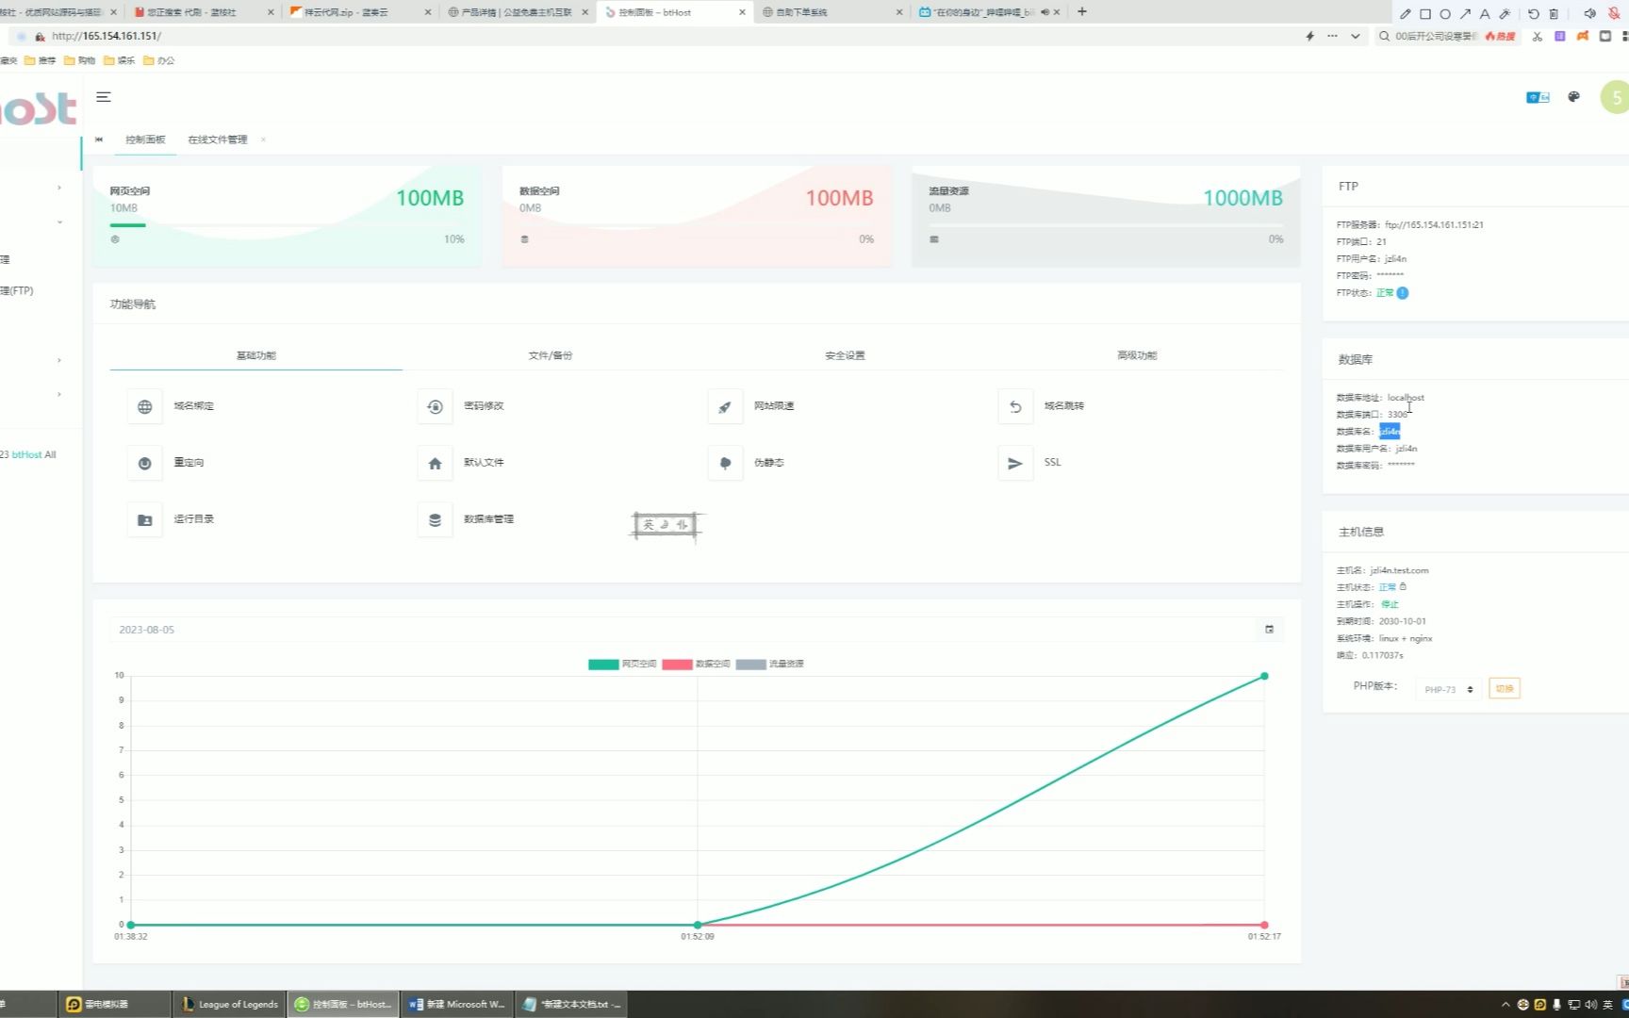This screenshot has height=1018, width=1629.
Task: Click the red 数据空间 legend swatch
Action: click(677, 665)
